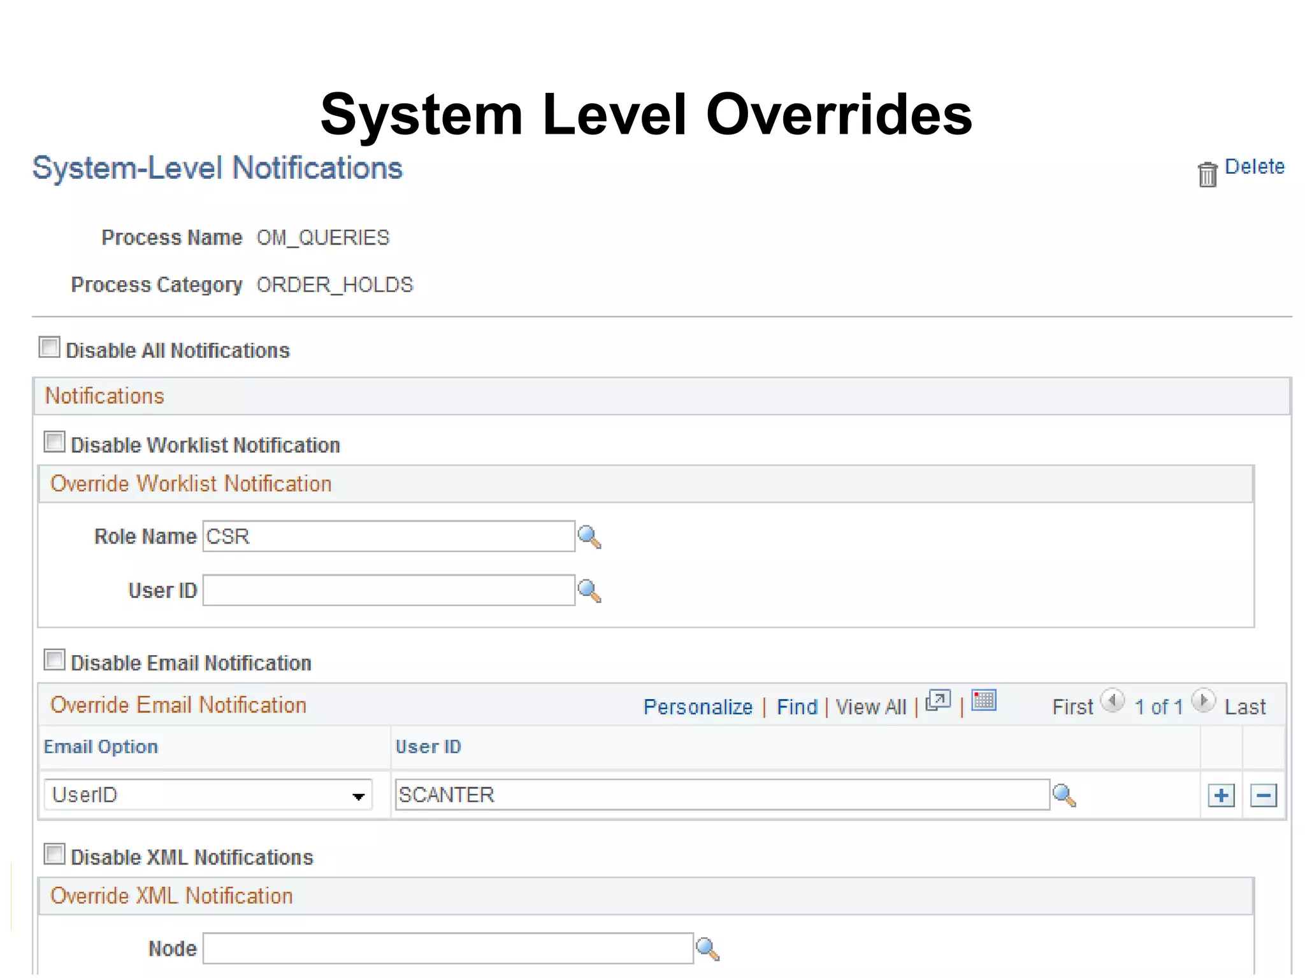Click Override Email Notification header
1305x978 pixels.
point(178,705)
